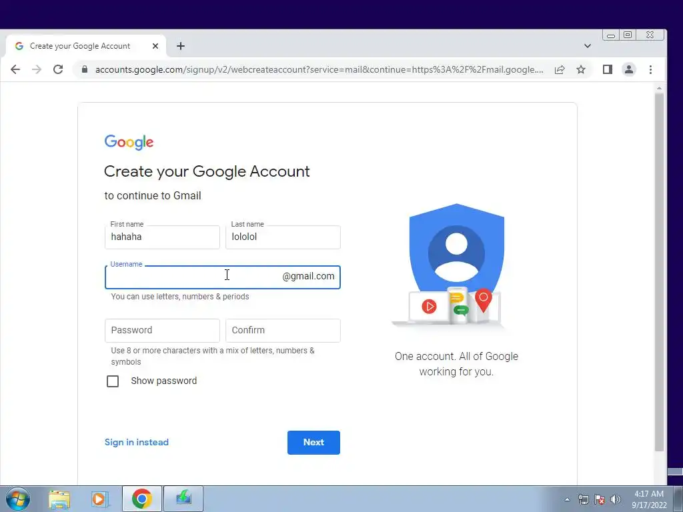Click the Google logo

(129, 143)
